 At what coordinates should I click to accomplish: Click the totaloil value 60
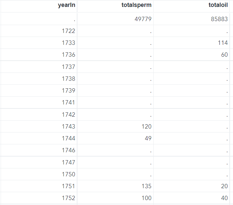(224, 55)
